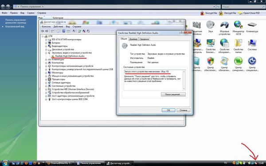This screenshot has height=166, width=266.
Task: Open the address bar dropdown arrow
Action: [x=214, y=7]
